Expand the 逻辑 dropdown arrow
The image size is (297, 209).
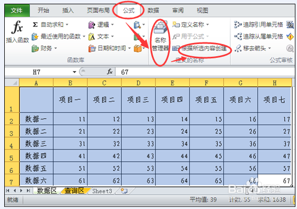click(x=112, y=24)
